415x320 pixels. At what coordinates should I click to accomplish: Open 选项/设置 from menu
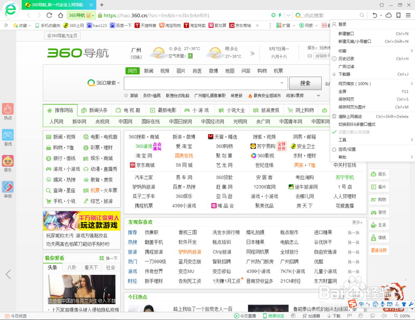[x=372, y=149]
